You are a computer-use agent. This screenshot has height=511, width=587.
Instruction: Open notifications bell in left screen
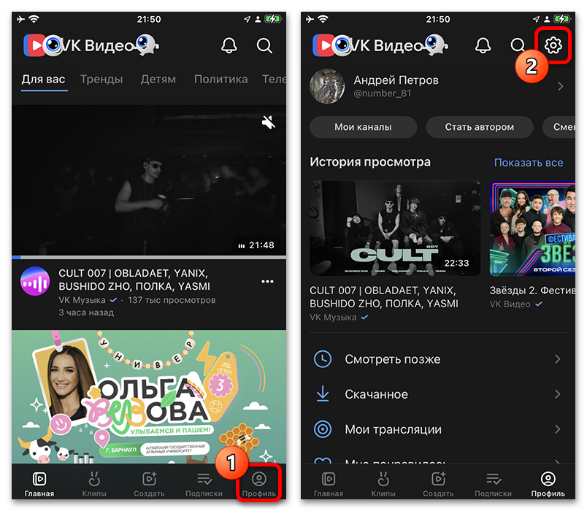tap(229, 46)
